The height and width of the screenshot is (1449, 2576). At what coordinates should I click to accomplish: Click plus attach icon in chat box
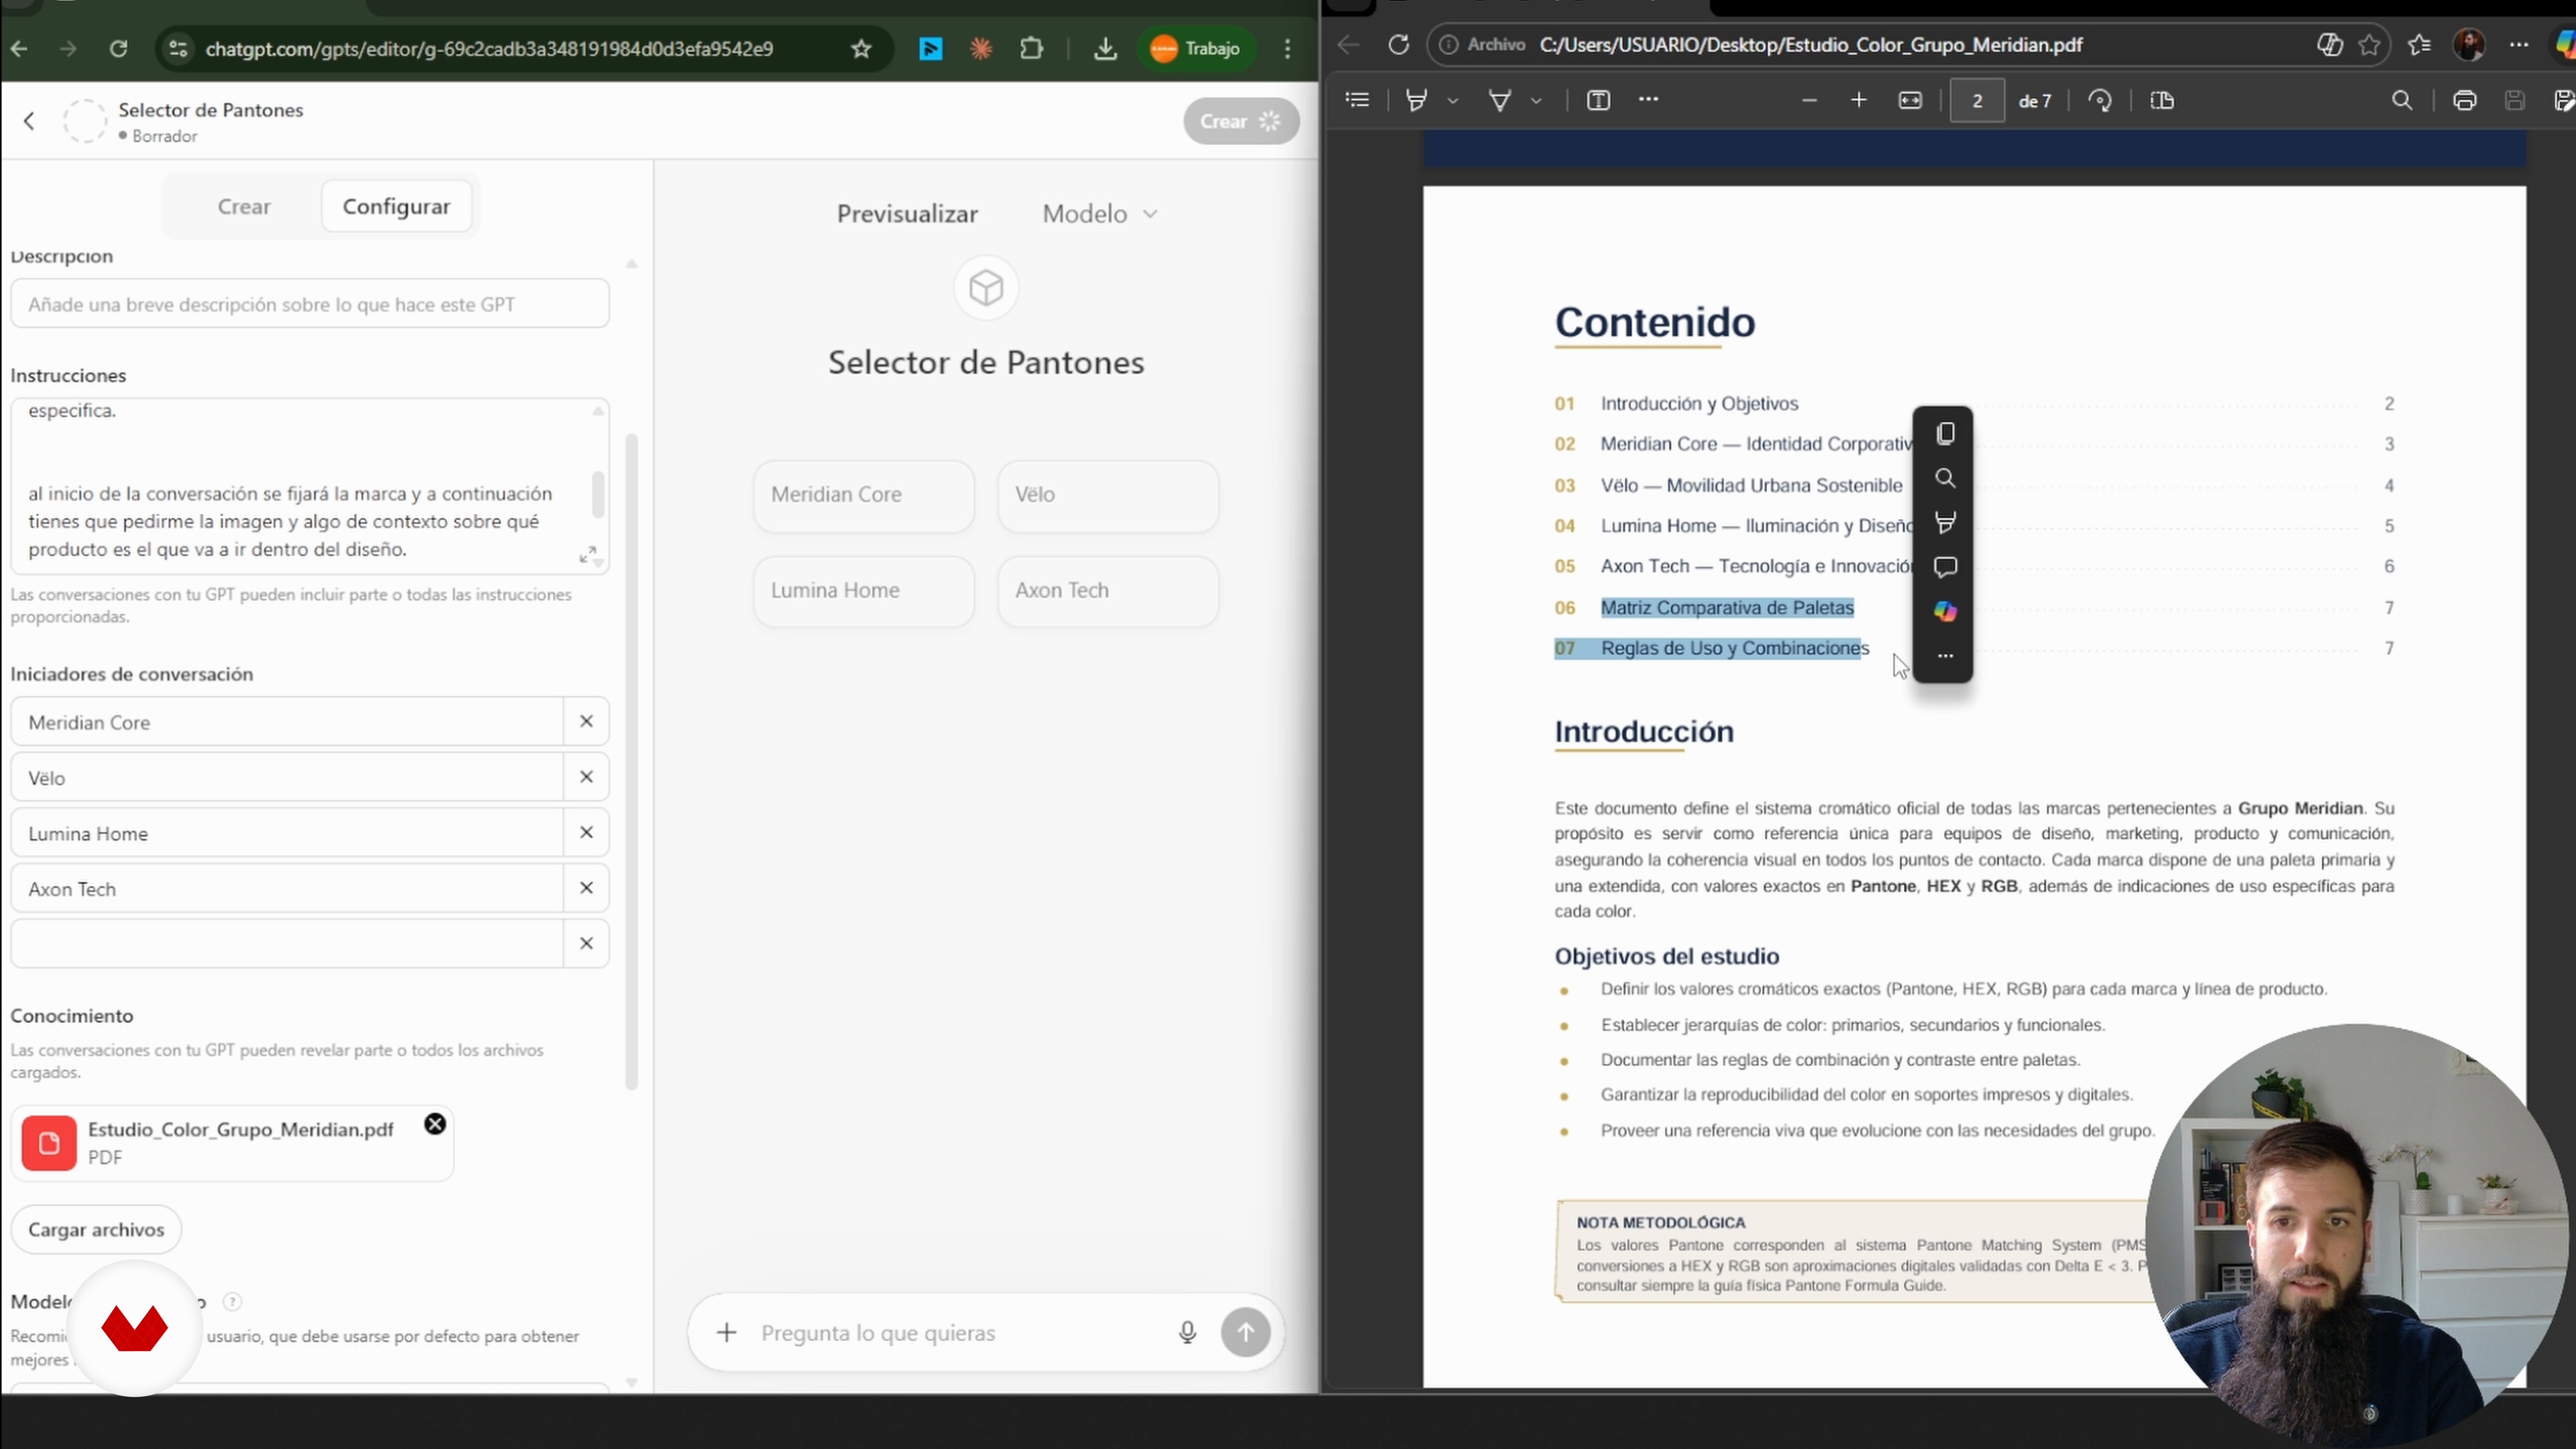(x=727, y=1332)
